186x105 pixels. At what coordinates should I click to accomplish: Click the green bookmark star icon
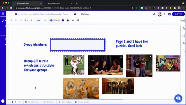[137, 8]
